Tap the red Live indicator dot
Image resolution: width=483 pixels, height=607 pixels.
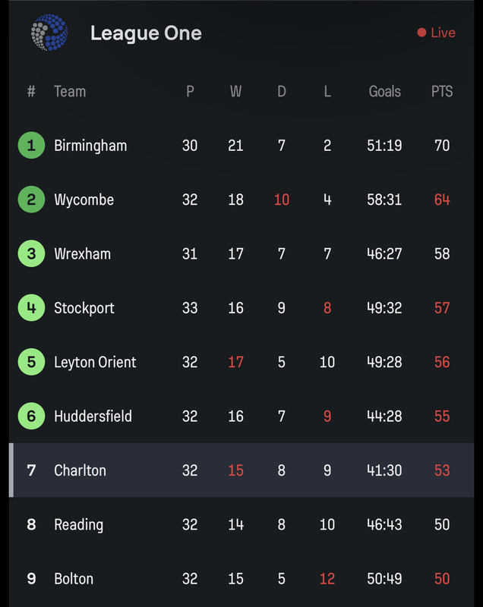click(421, 33)
